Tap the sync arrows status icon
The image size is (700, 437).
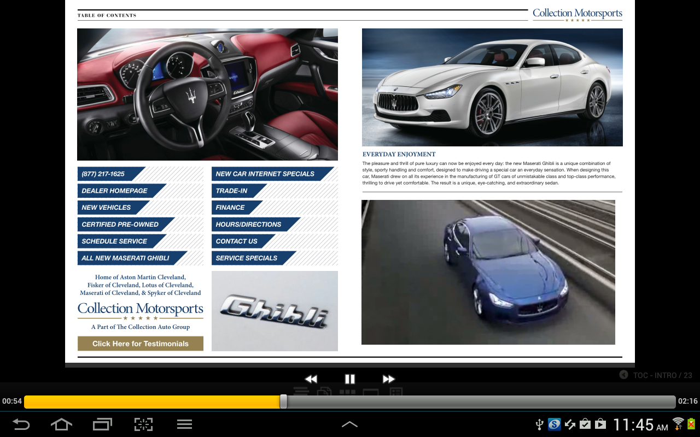click(x=570, y=424)
